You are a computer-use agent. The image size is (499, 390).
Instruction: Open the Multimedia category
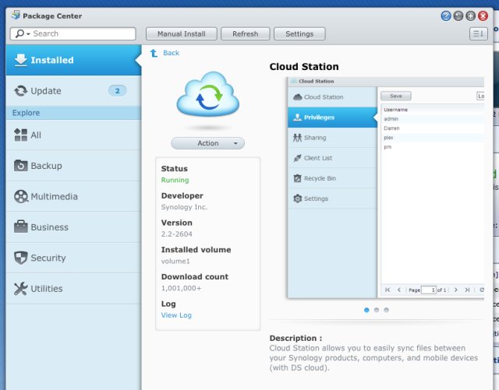[73, 196]
